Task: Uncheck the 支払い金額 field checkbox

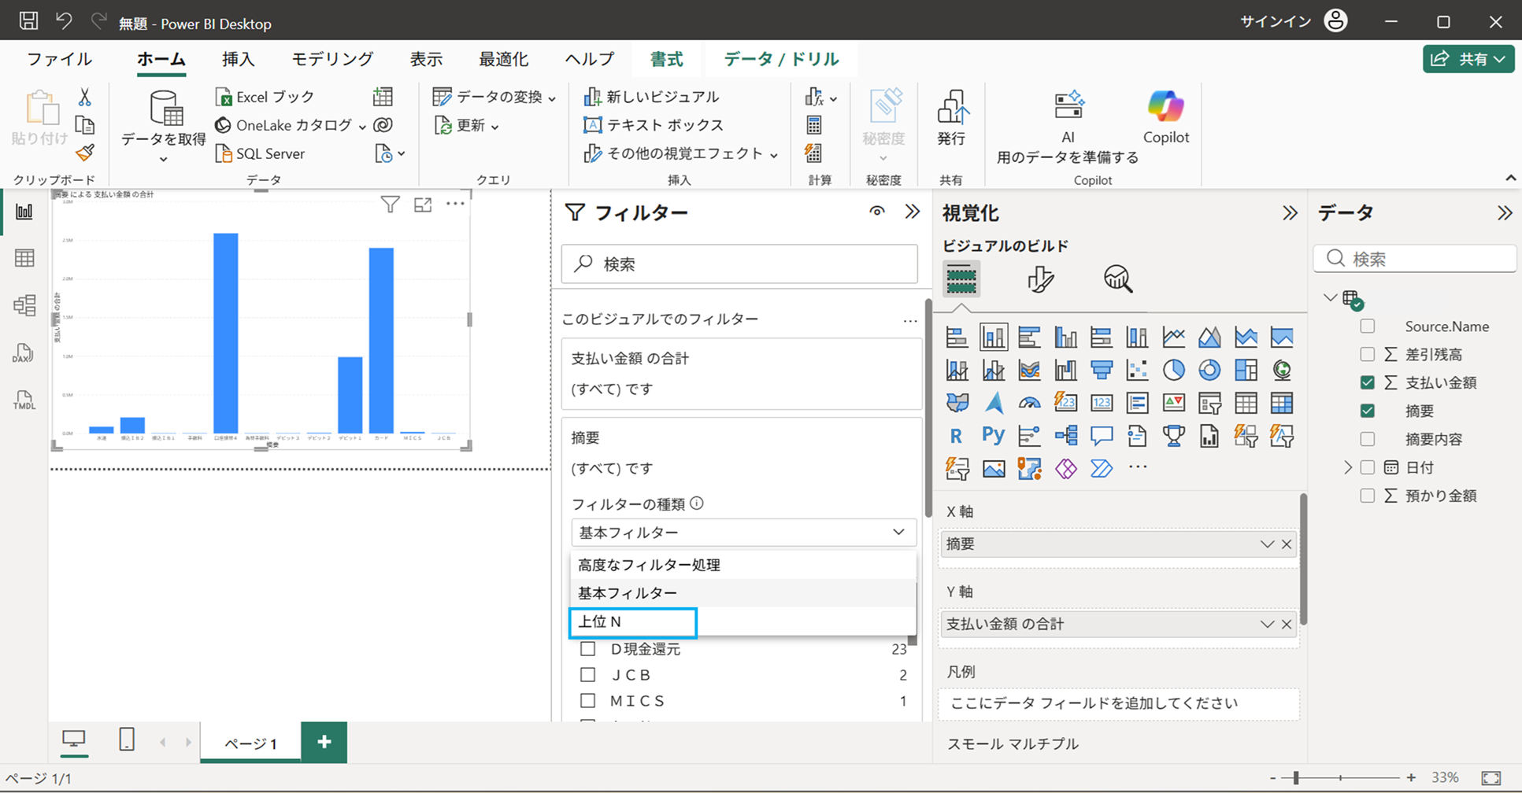Action: [1366, 382]
